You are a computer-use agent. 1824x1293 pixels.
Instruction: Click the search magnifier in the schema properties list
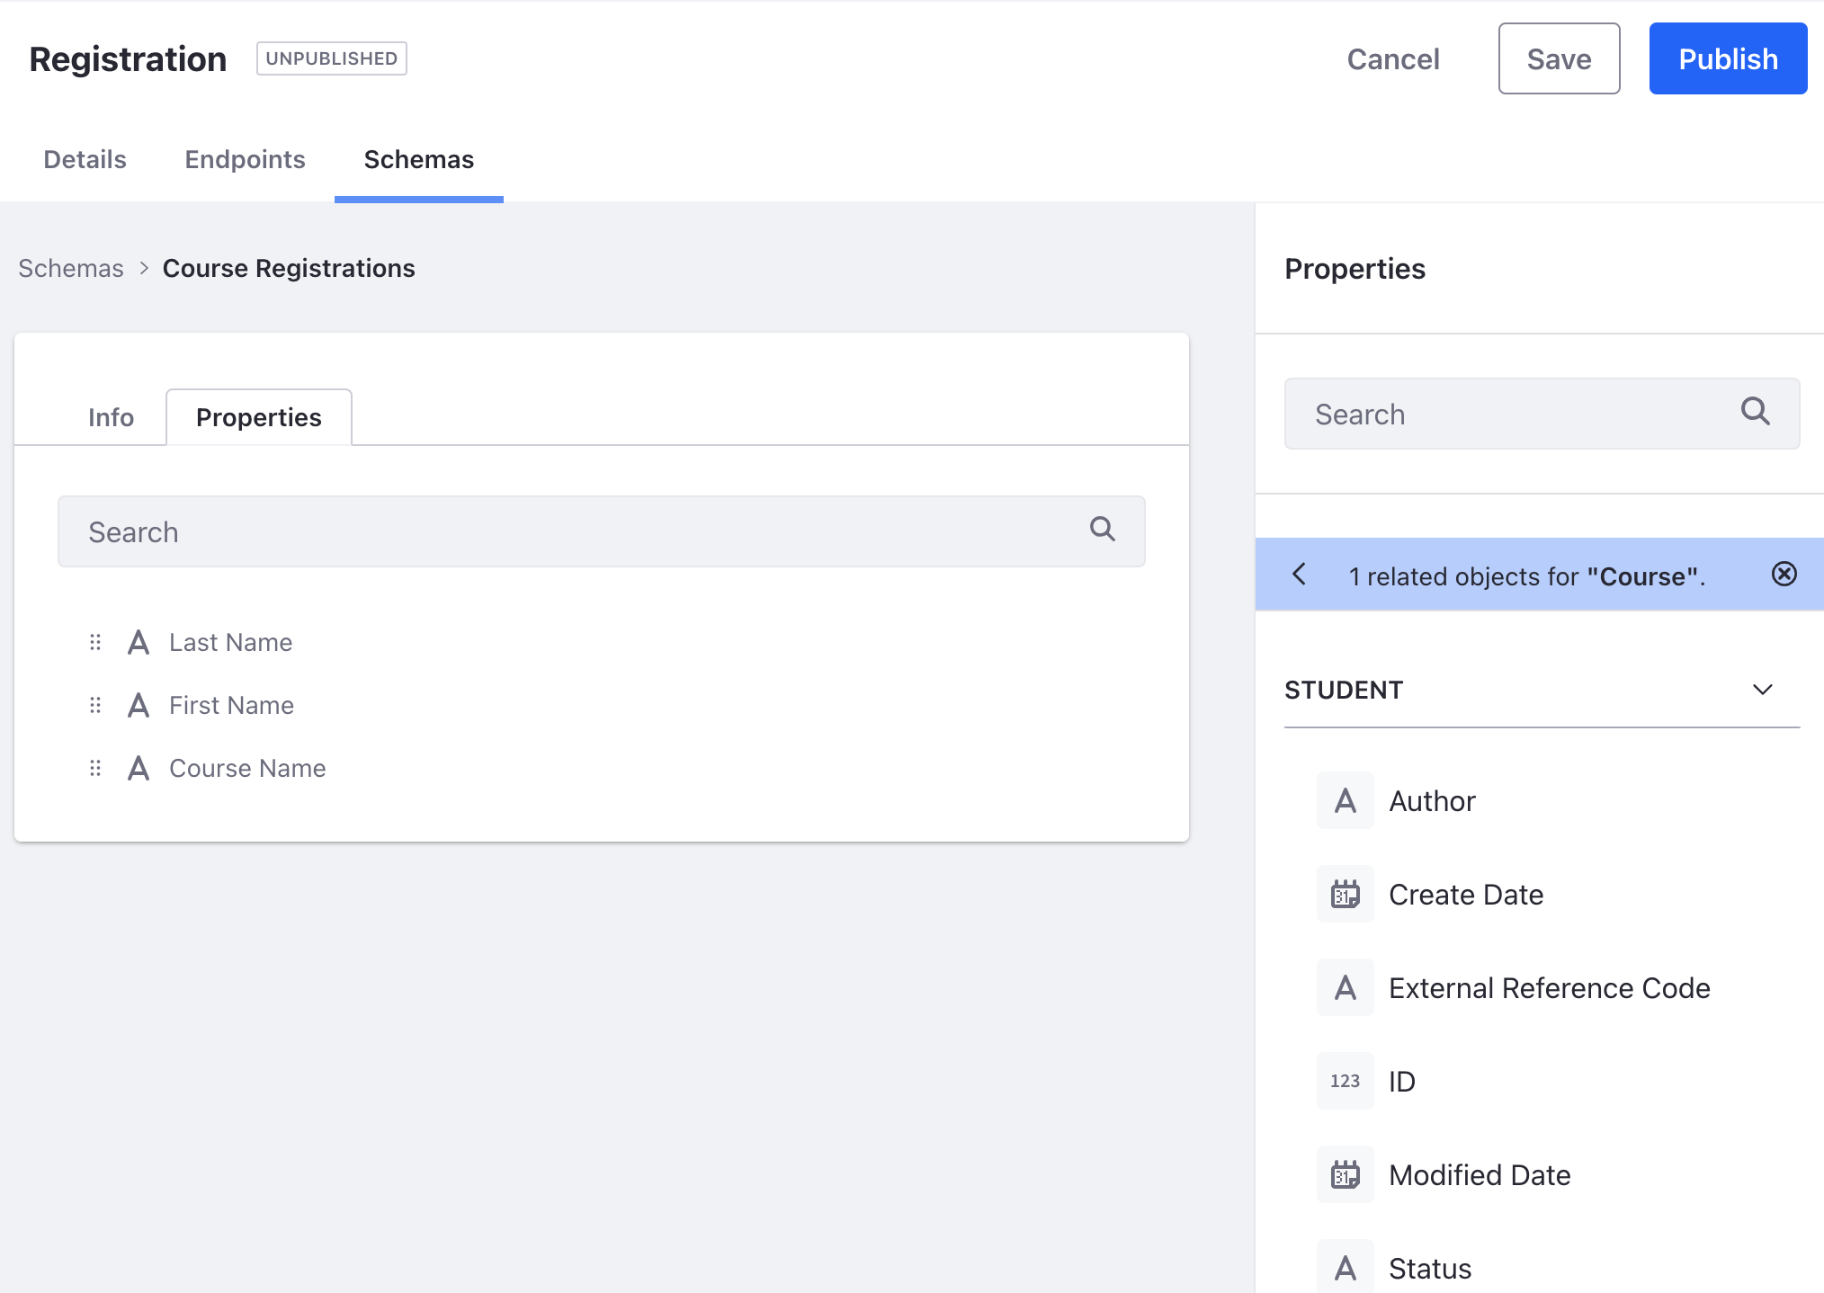[1103, 529]
